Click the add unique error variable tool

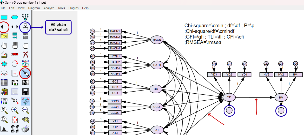pos(25,27)
